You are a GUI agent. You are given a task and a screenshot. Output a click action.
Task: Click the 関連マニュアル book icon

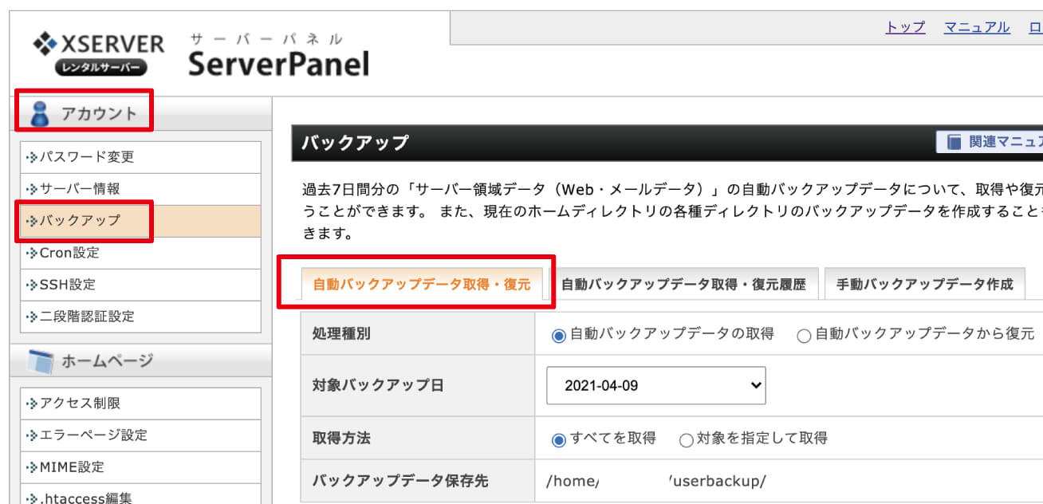[x=954, y=142]
